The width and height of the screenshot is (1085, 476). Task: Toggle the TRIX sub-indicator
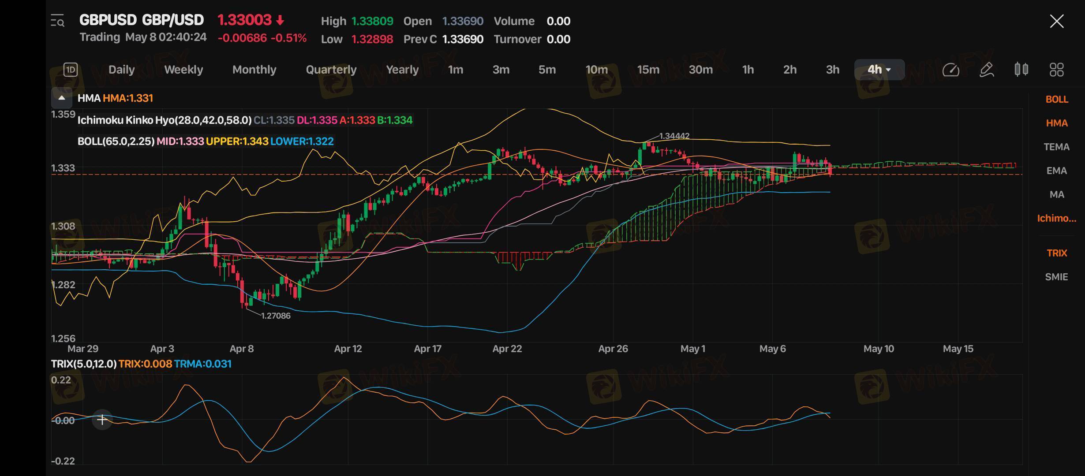click(x=1056, y=253)
